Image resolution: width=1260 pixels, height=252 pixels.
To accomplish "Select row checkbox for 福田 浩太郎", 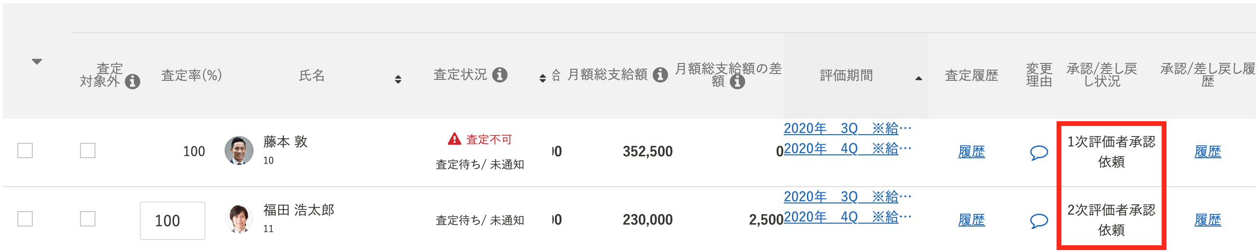I will click(x=25, y=219).
